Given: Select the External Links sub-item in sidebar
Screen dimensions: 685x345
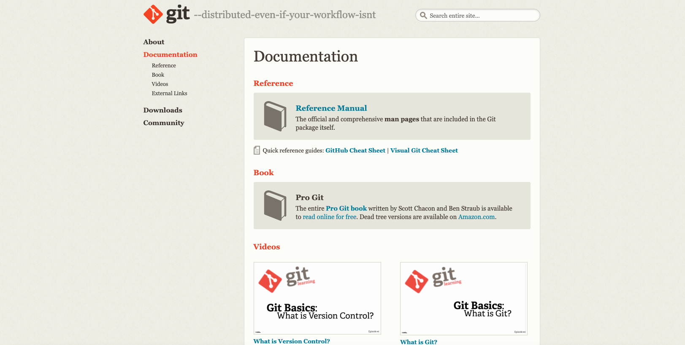Looking at the screenshot, I should 169,94.
